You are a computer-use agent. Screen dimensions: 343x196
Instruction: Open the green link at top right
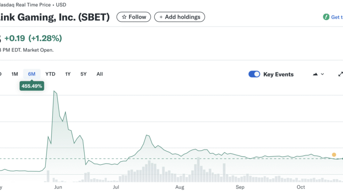pos(336,17)
